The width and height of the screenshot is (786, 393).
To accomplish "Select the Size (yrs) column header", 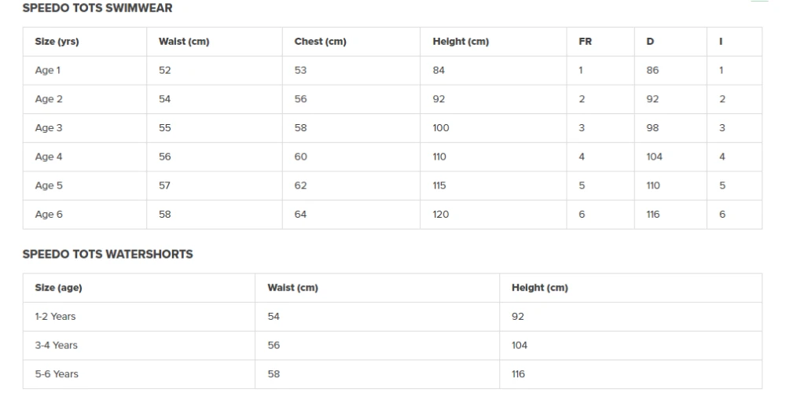I will (x=57, y=42).
